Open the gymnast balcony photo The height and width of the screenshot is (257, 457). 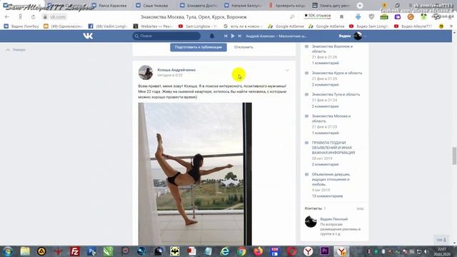click(195, 174)
